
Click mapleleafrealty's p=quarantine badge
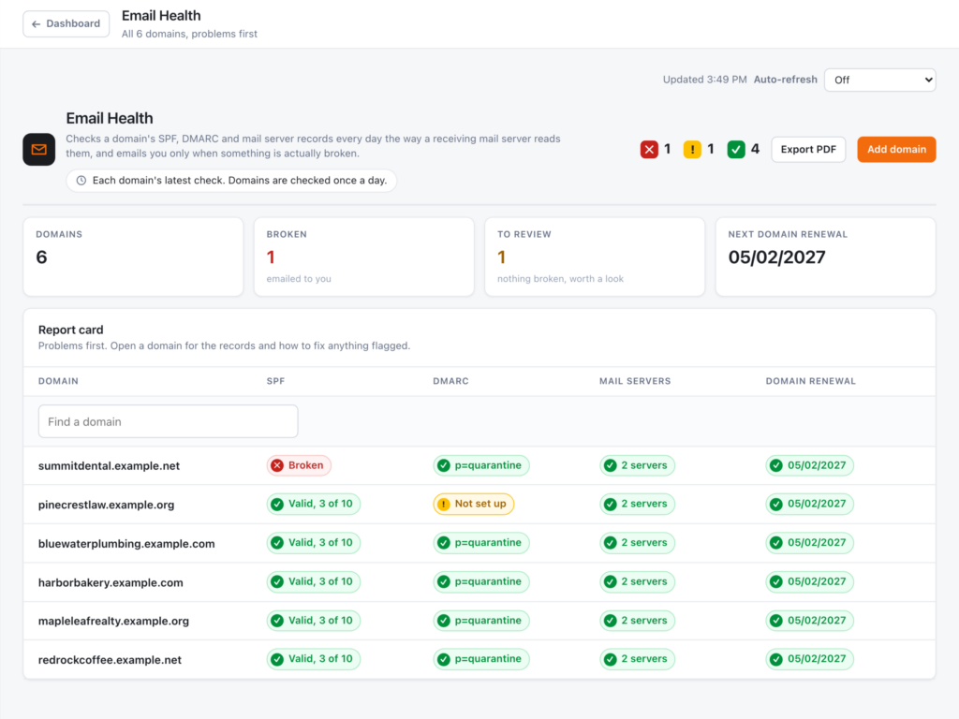tap(481, 621)
